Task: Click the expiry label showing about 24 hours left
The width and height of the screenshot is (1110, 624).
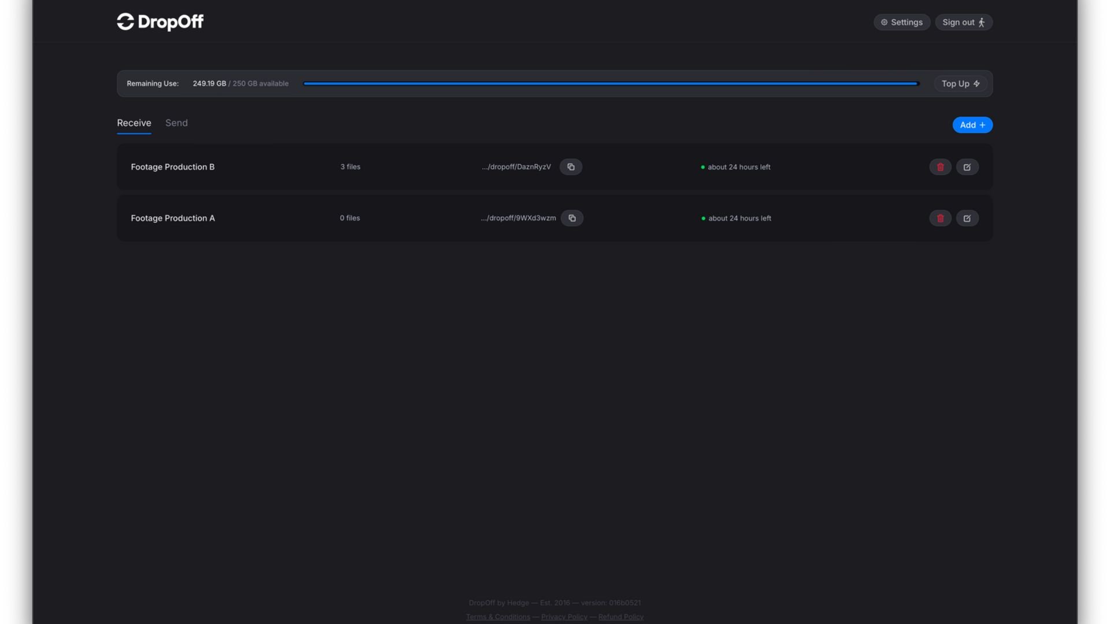Action: [x=739, y=167]
